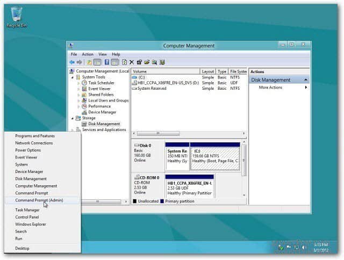Click the Event Viewer tree icon
344x260 pixels.
click(x=84, y=89)
